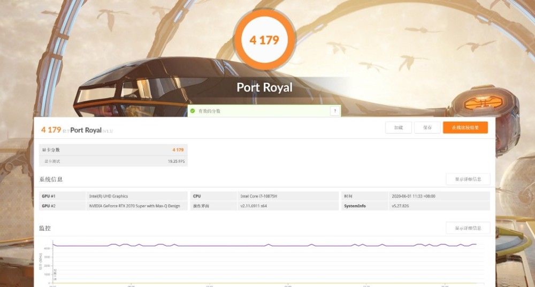Show detailed info for 系统信息 section
Image resolution: width=535 pixels, height=287 pixels.
[x=468, y=179]
